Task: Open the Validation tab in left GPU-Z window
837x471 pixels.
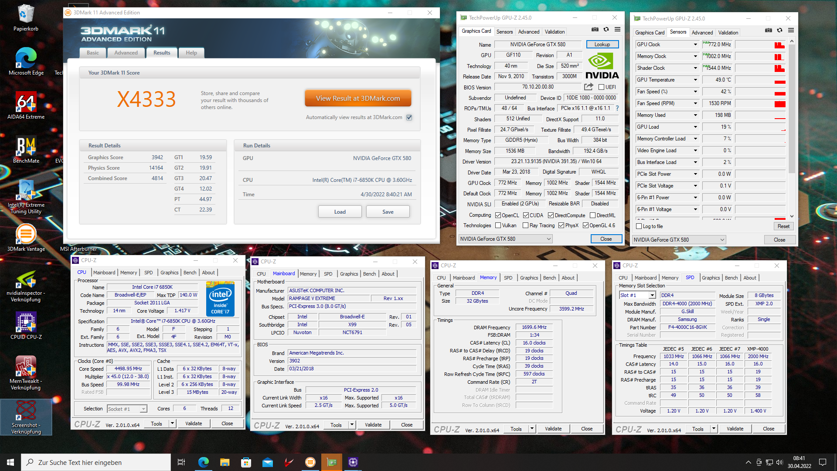Action: [555, 31]
